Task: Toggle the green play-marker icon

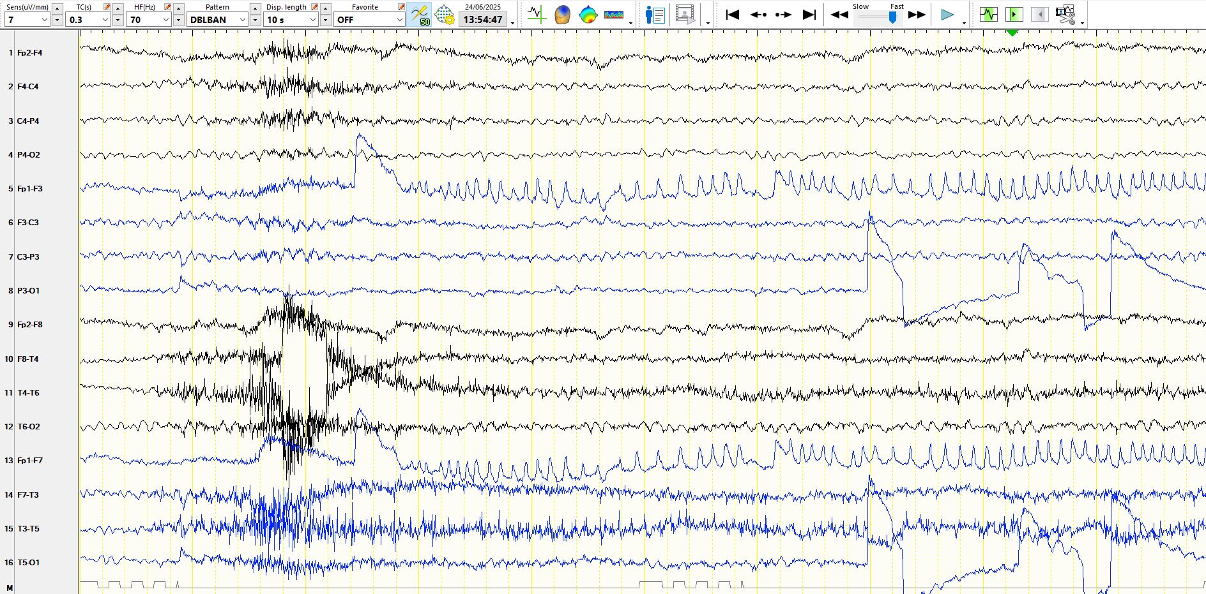Action: (1014, 15)
